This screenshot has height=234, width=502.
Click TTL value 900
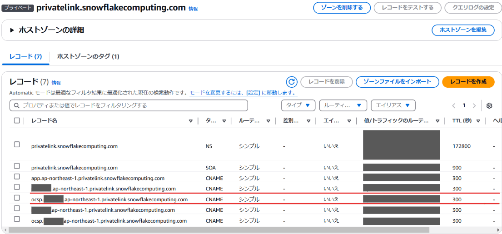tap(457, 167)
